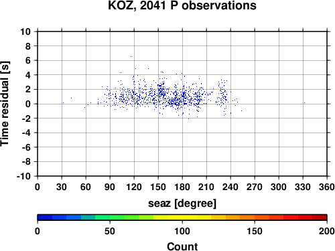
Task: Click the y-axis tick label 0
Action: 28,104
